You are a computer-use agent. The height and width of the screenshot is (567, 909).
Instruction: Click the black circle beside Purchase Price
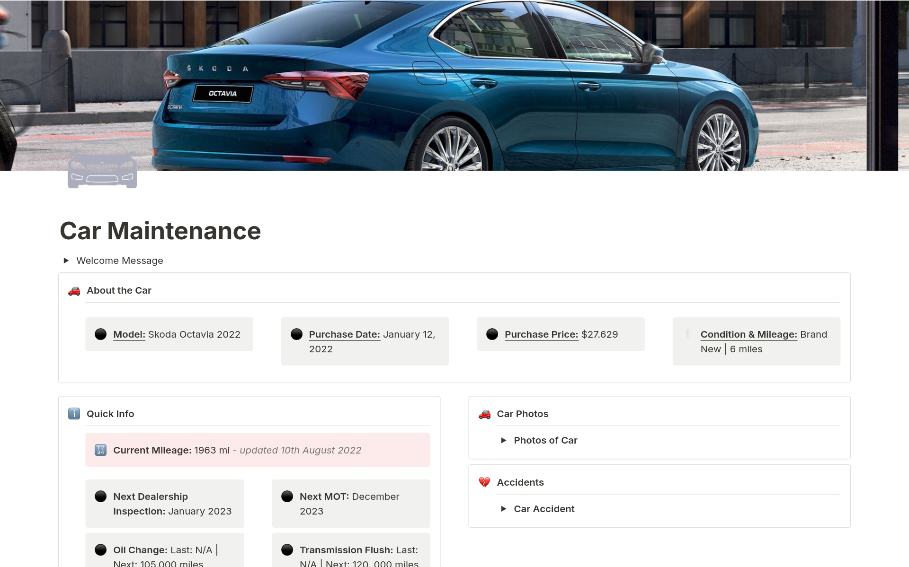tap(492, 334)
